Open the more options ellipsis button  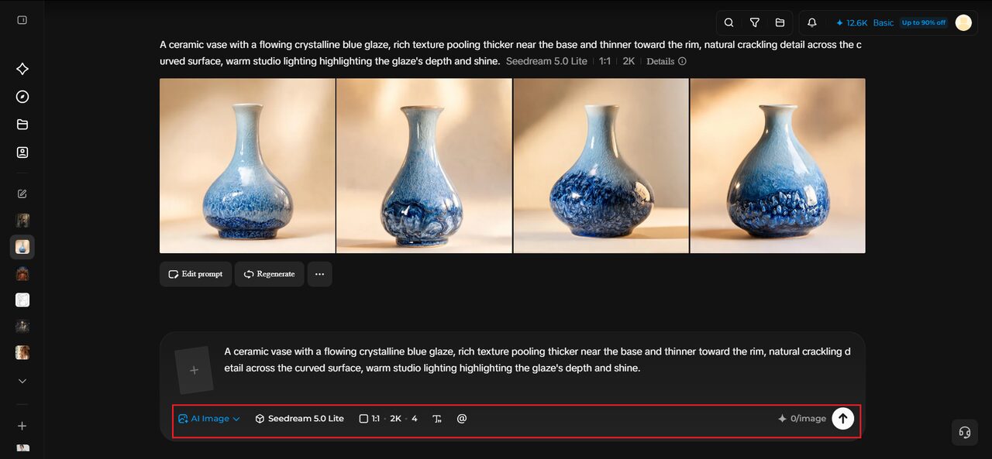point(319,274)
